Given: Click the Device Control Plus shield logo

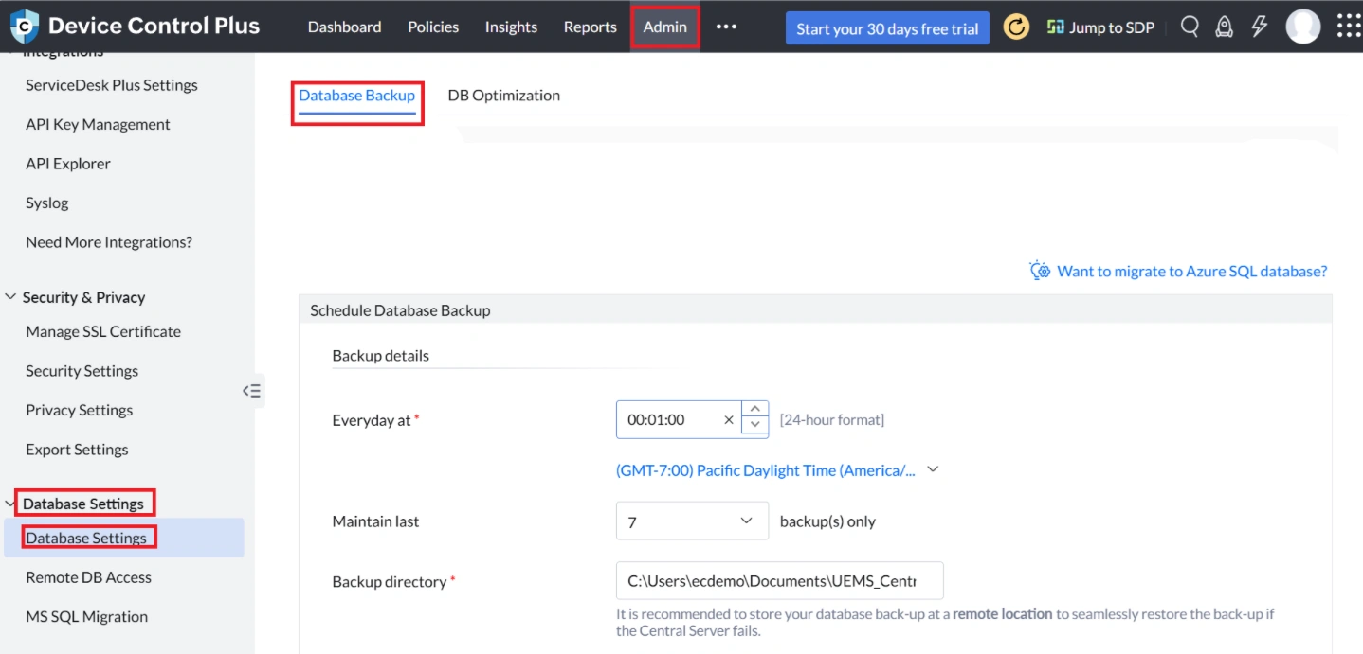Looking at the screenshot, I should click(x=25, y=27).
